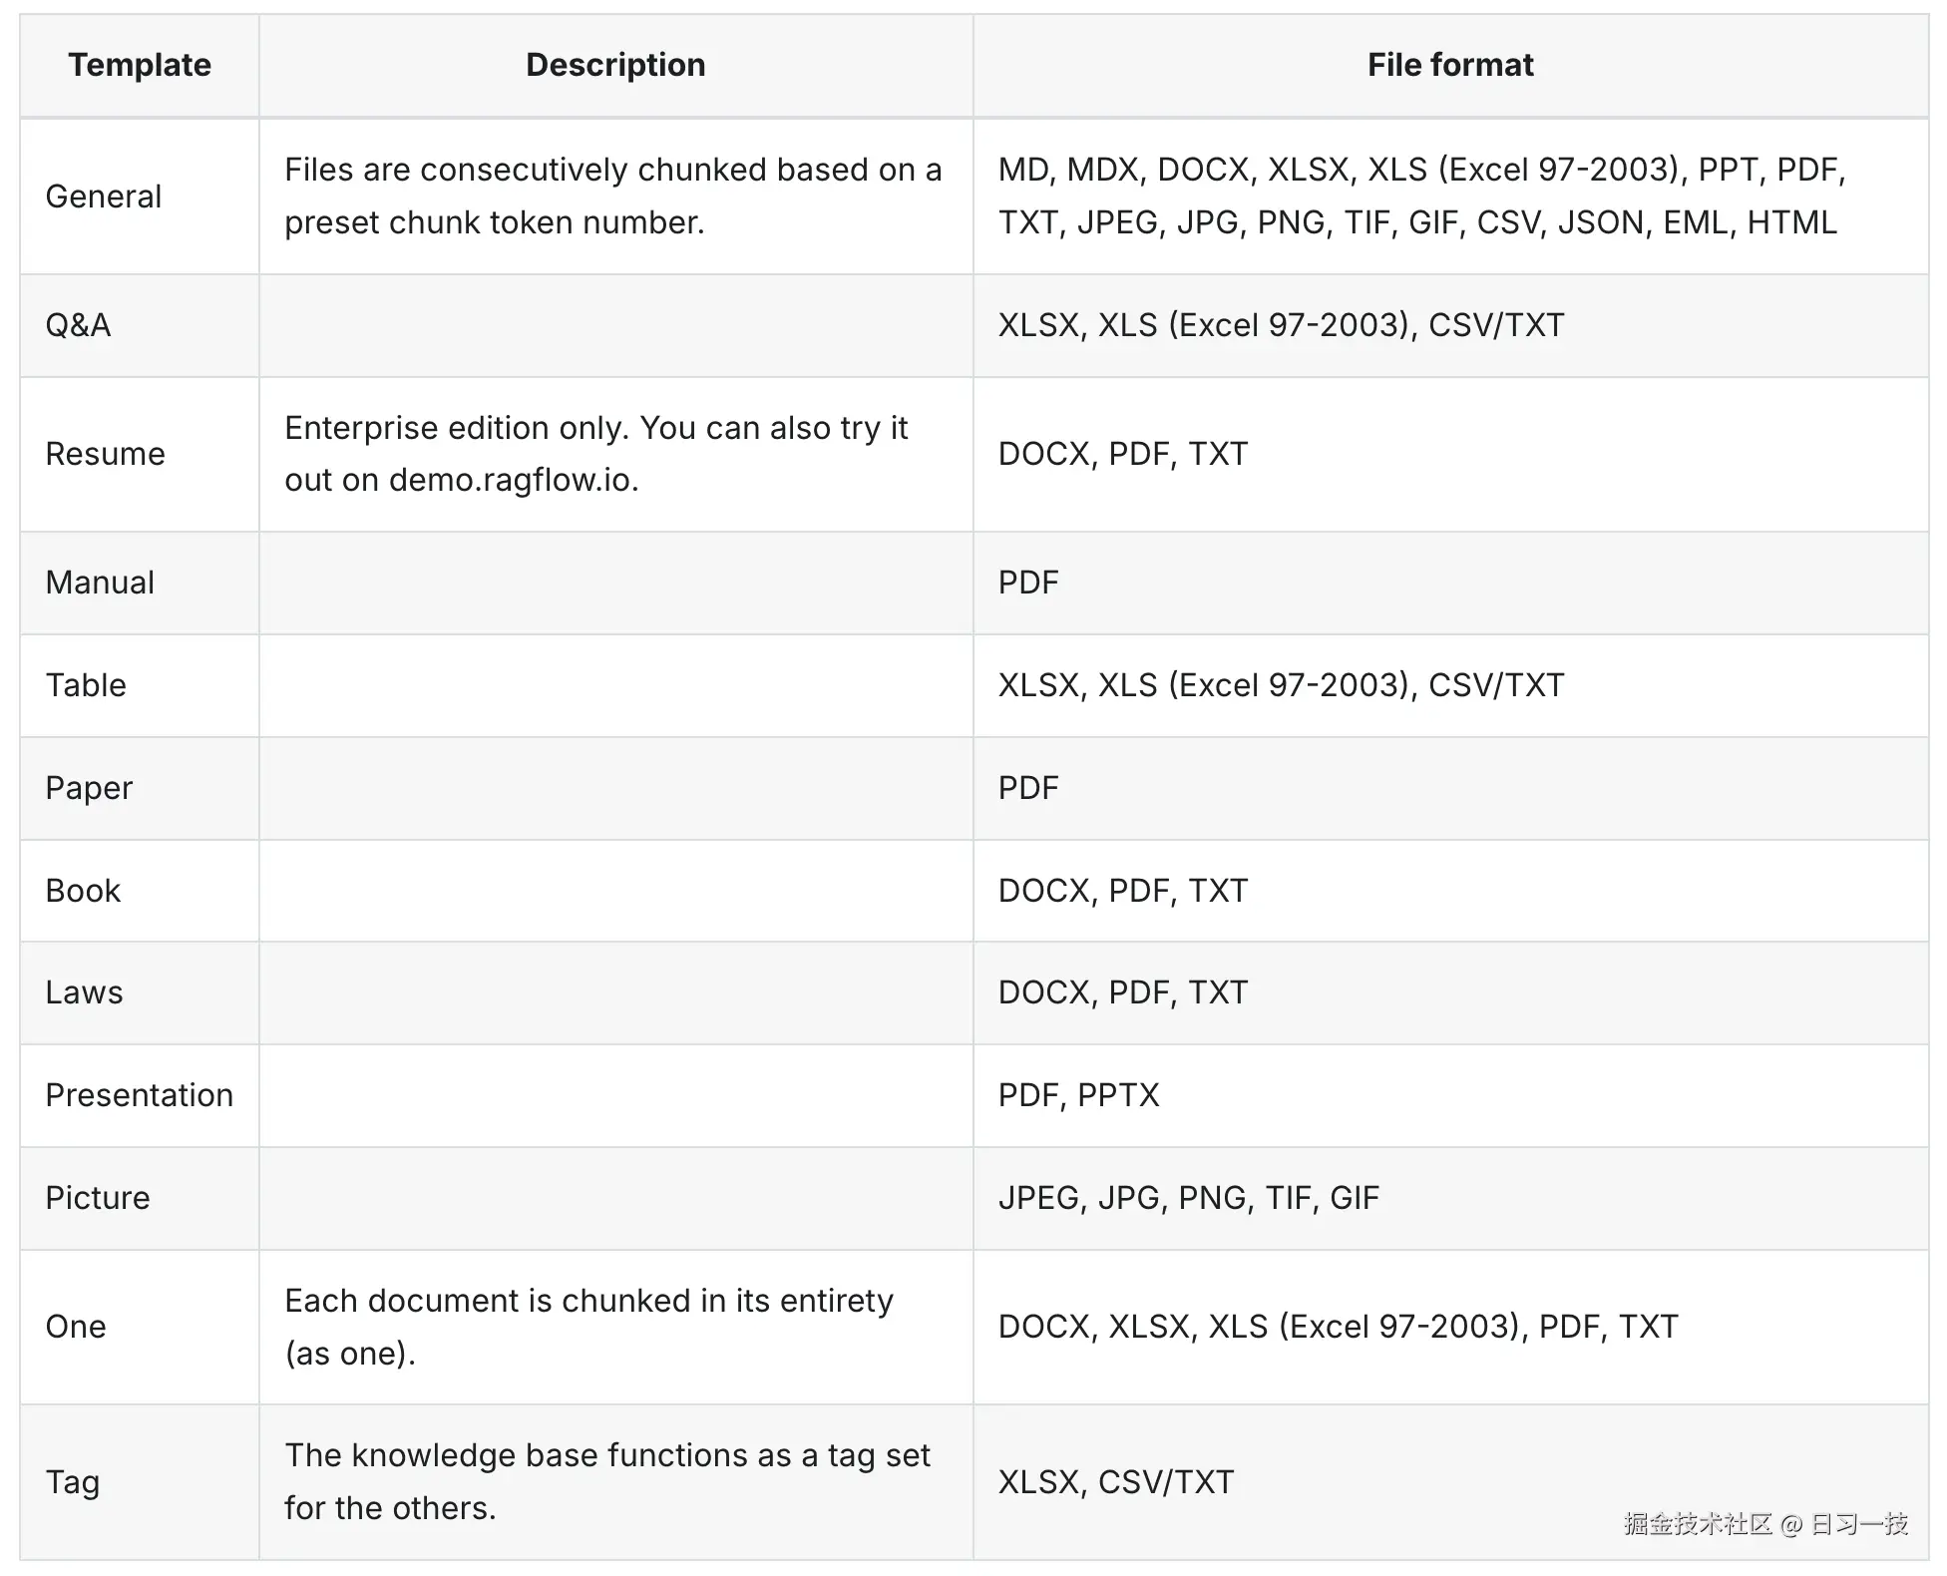Click the Book template name
Image resolution: width=1947 pixels, height=1576 pixels.
[x=83, y=891]
